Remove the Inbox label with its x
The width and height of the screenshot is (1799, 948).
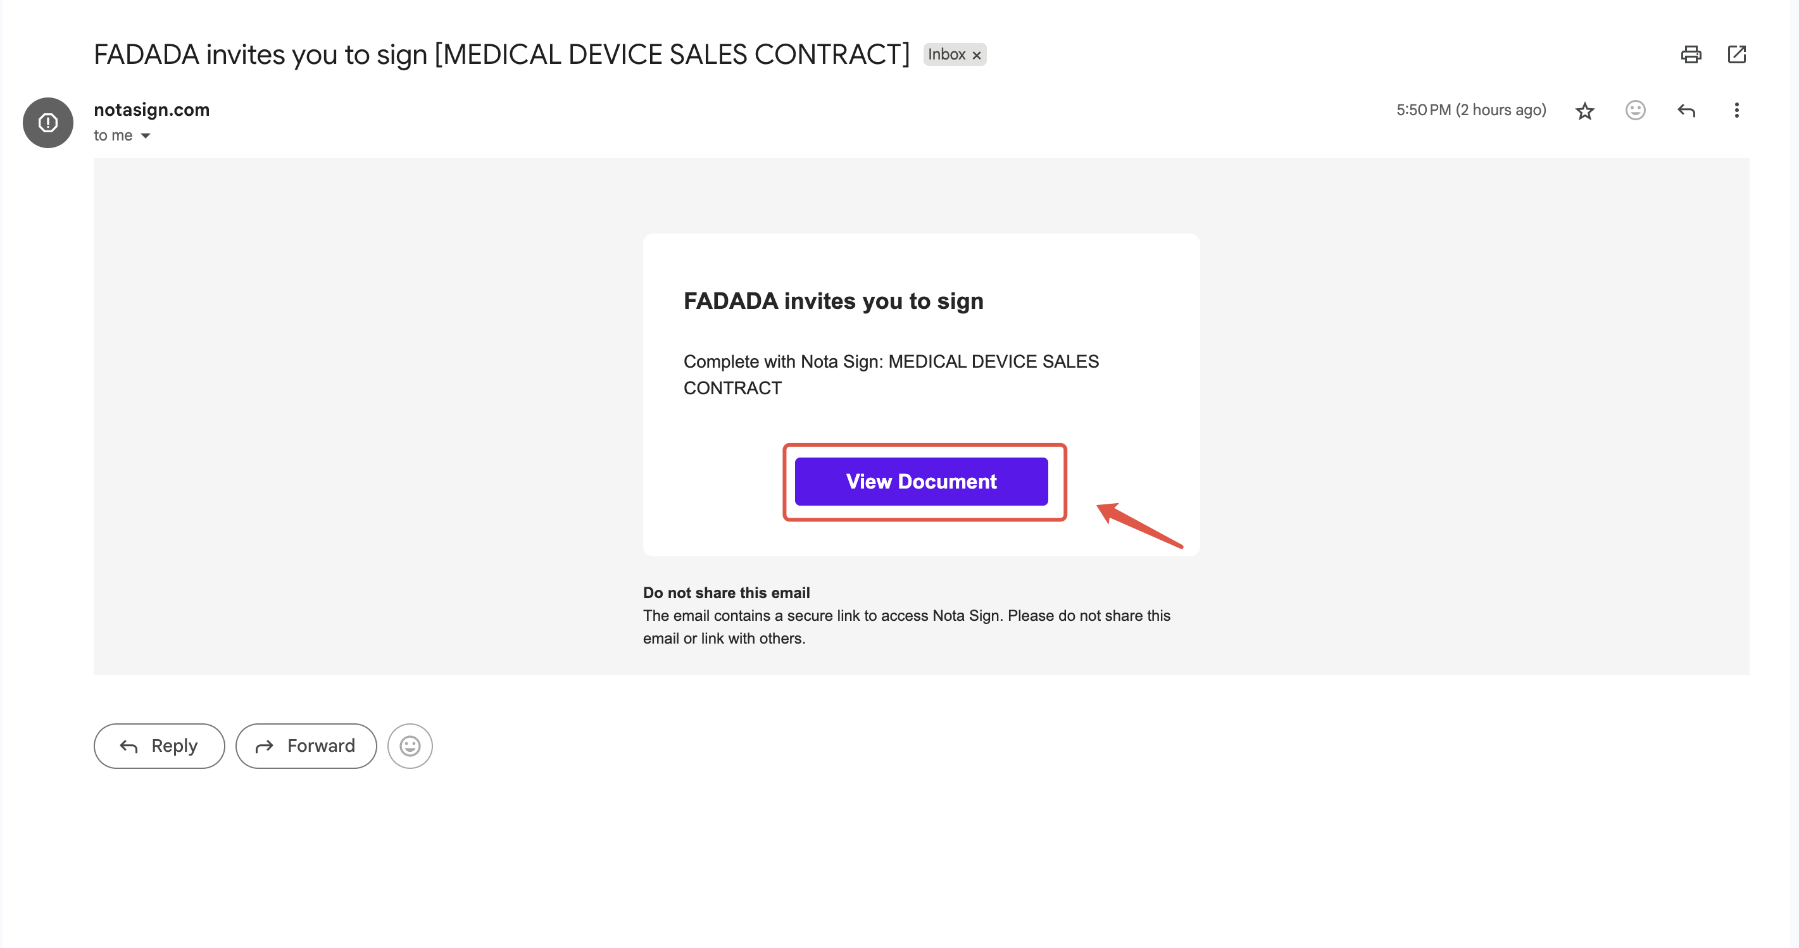976,55
